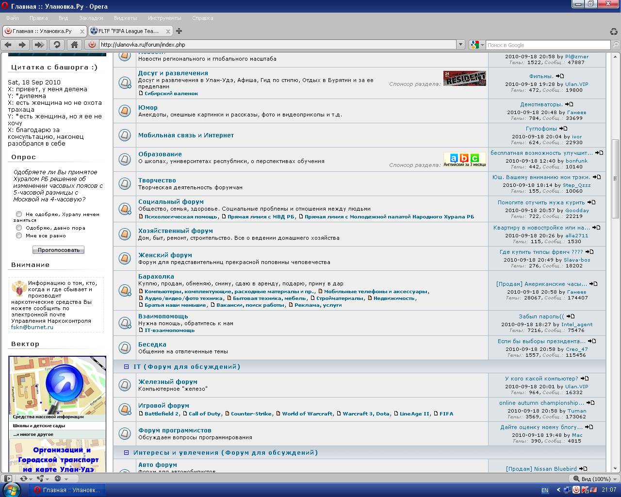This screenshot has width=621, height=497.
Task: Collapse the 'IT (Форум для обсуждений)' category
Action: tap(127, 367)
